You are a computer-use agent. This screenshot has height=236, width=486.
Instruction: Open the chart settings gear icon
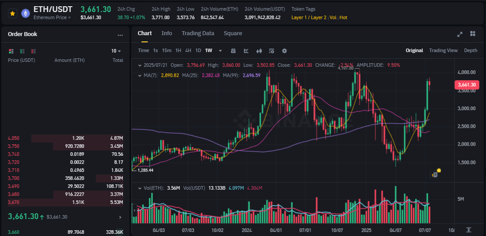284,51
